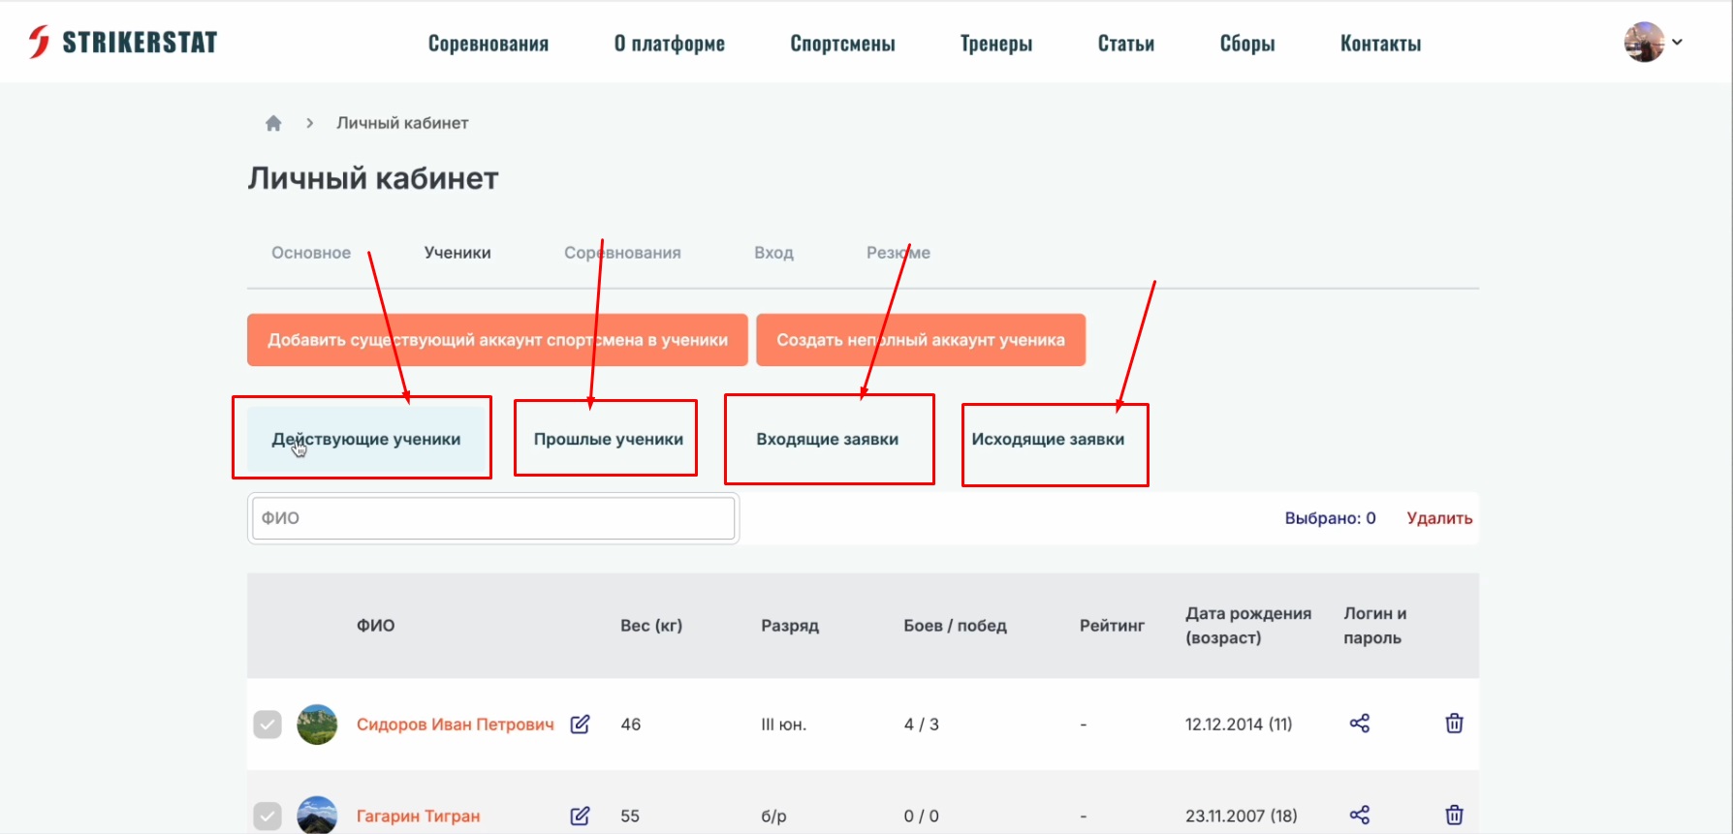1733x834 pixels.
Task: Switch to the Основное tab
Action: click(x=311, y=253)
